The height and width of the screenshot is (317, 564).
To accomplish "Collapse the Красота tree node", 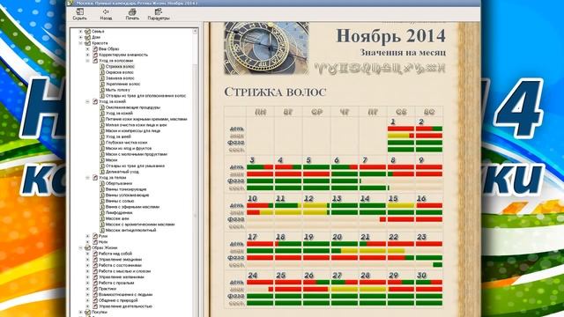I will coord(80,43).
